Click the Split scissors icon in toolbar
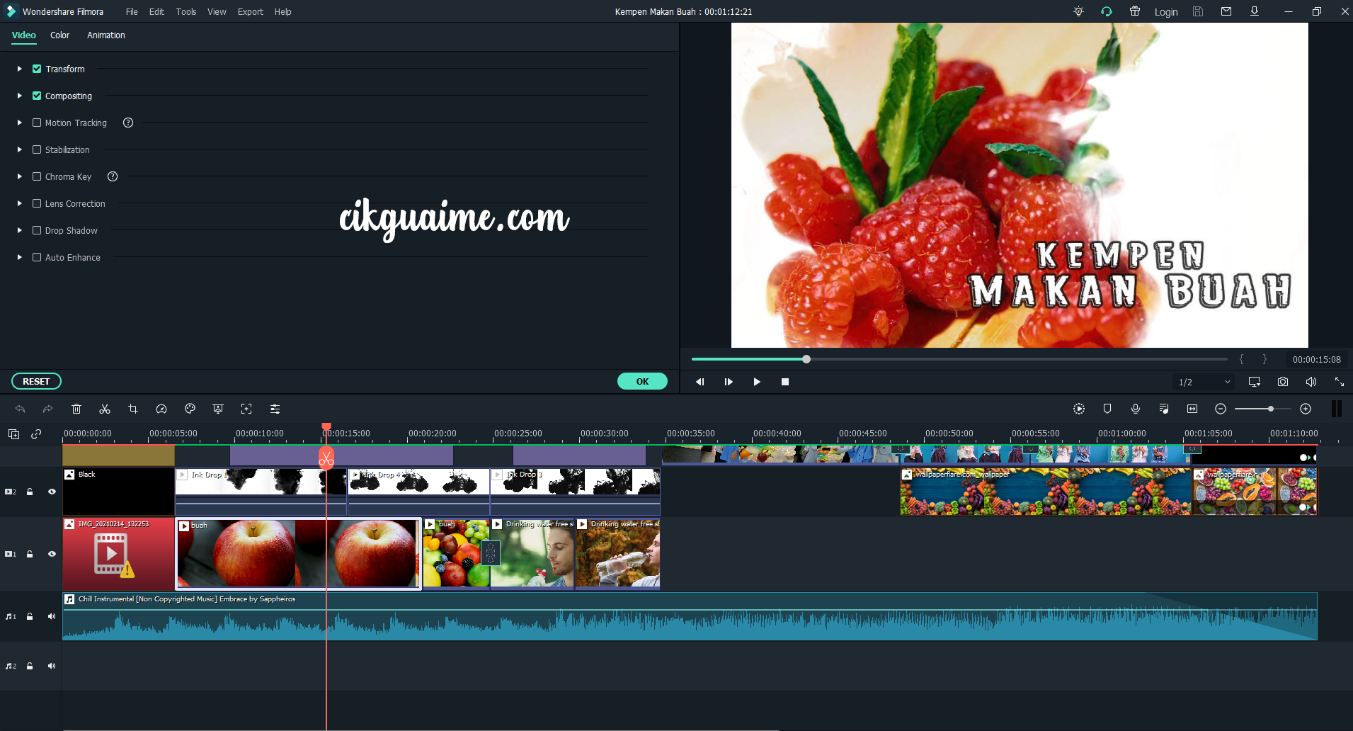Viewport: 1353px width, 731px height. point(105,409)
